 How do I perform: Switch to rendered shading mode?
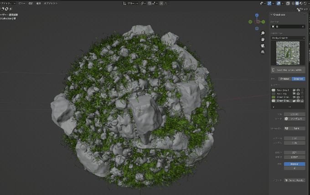click(x=305, y=3)
